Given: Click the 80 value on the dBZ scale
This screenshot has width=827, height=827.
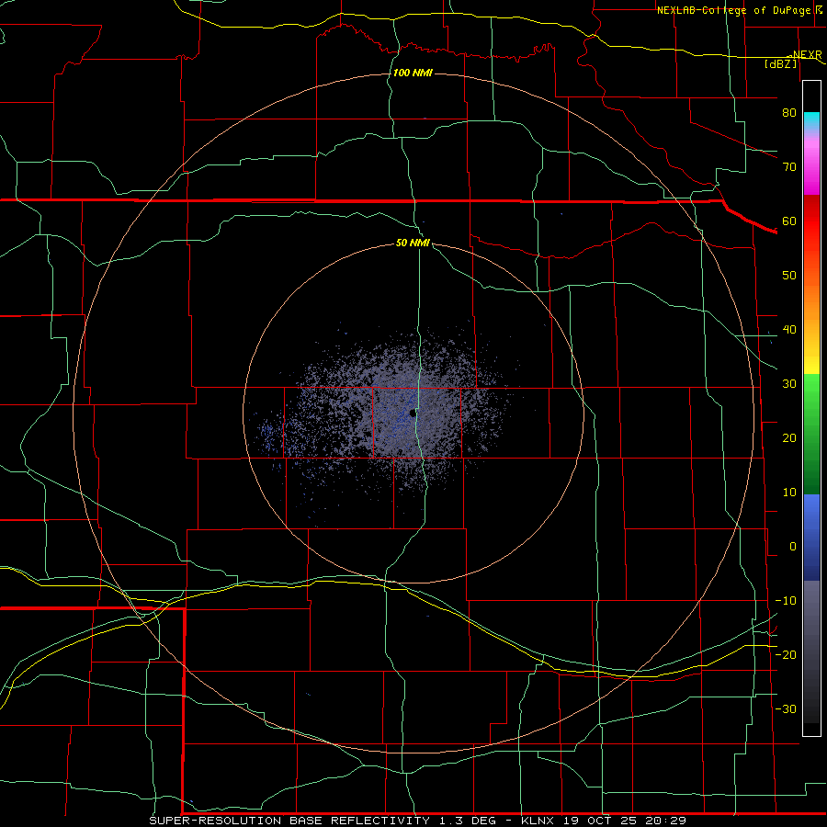Looking at the screenshot, I should tap(789, 112).
